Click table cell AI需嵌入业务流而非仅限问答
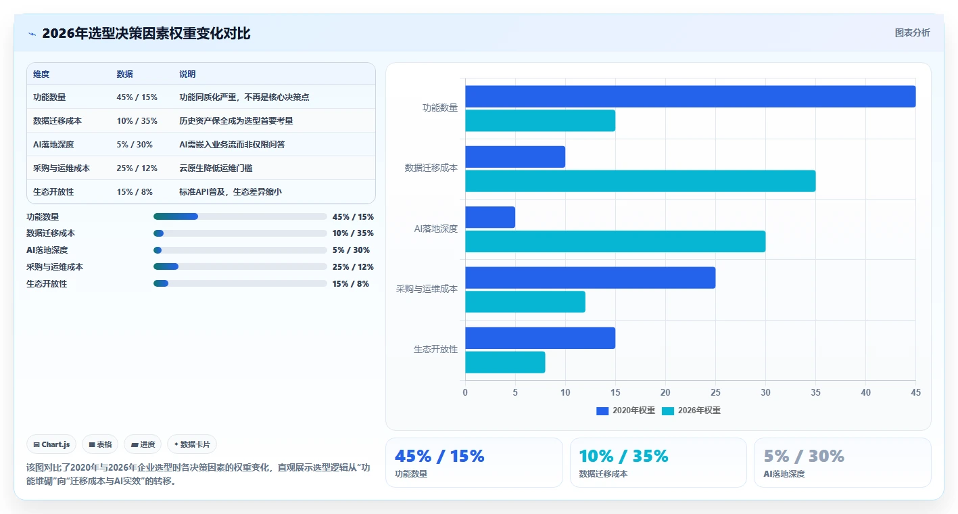This screenshot has height=514, width=958. 232,145
